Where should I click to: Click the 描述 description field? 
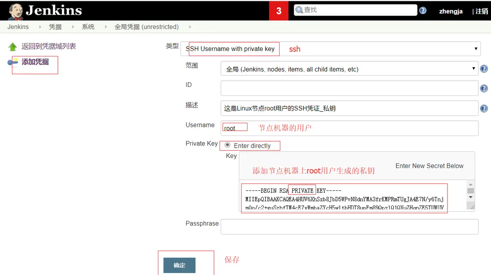(349, 108)
